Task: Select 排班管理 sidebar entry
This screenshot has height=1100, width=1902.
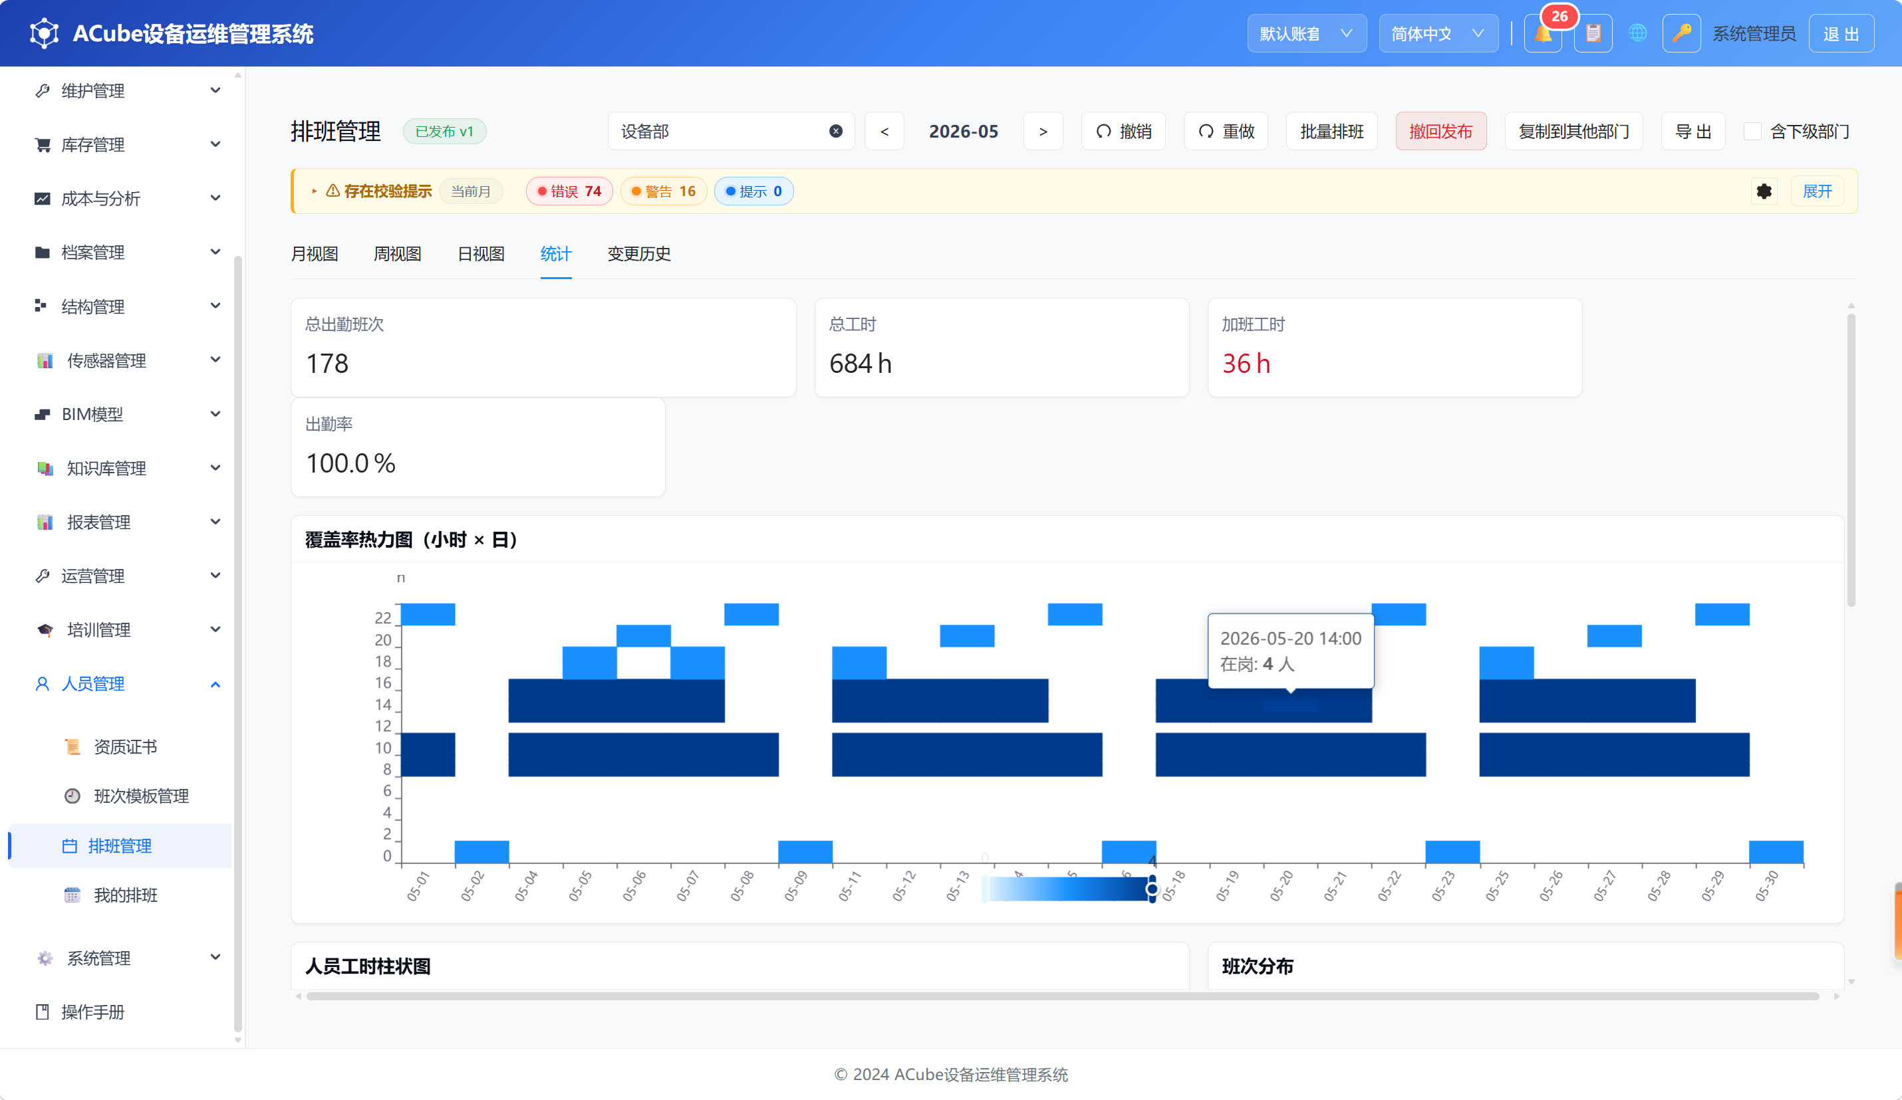Action: coord(119,845)
